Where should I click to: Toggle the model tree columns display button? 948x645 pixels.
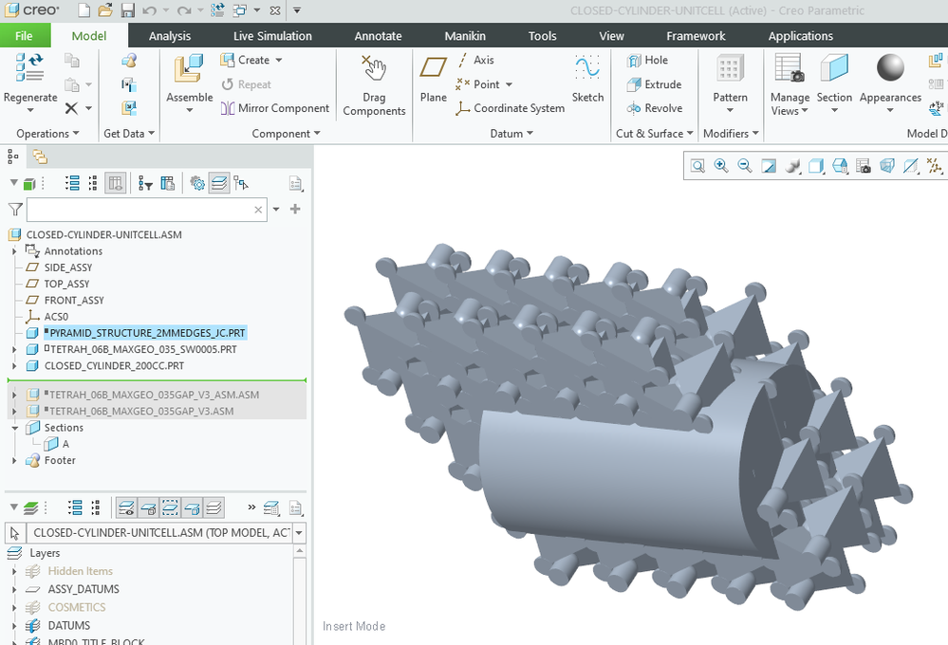[115, 183]
